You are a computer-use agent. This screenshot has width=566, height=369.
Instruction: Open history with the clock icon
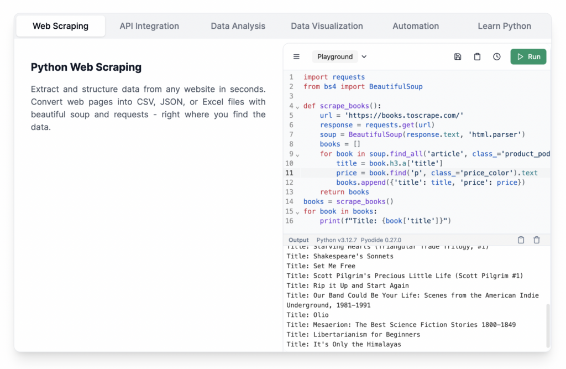[x=497, y=56]
